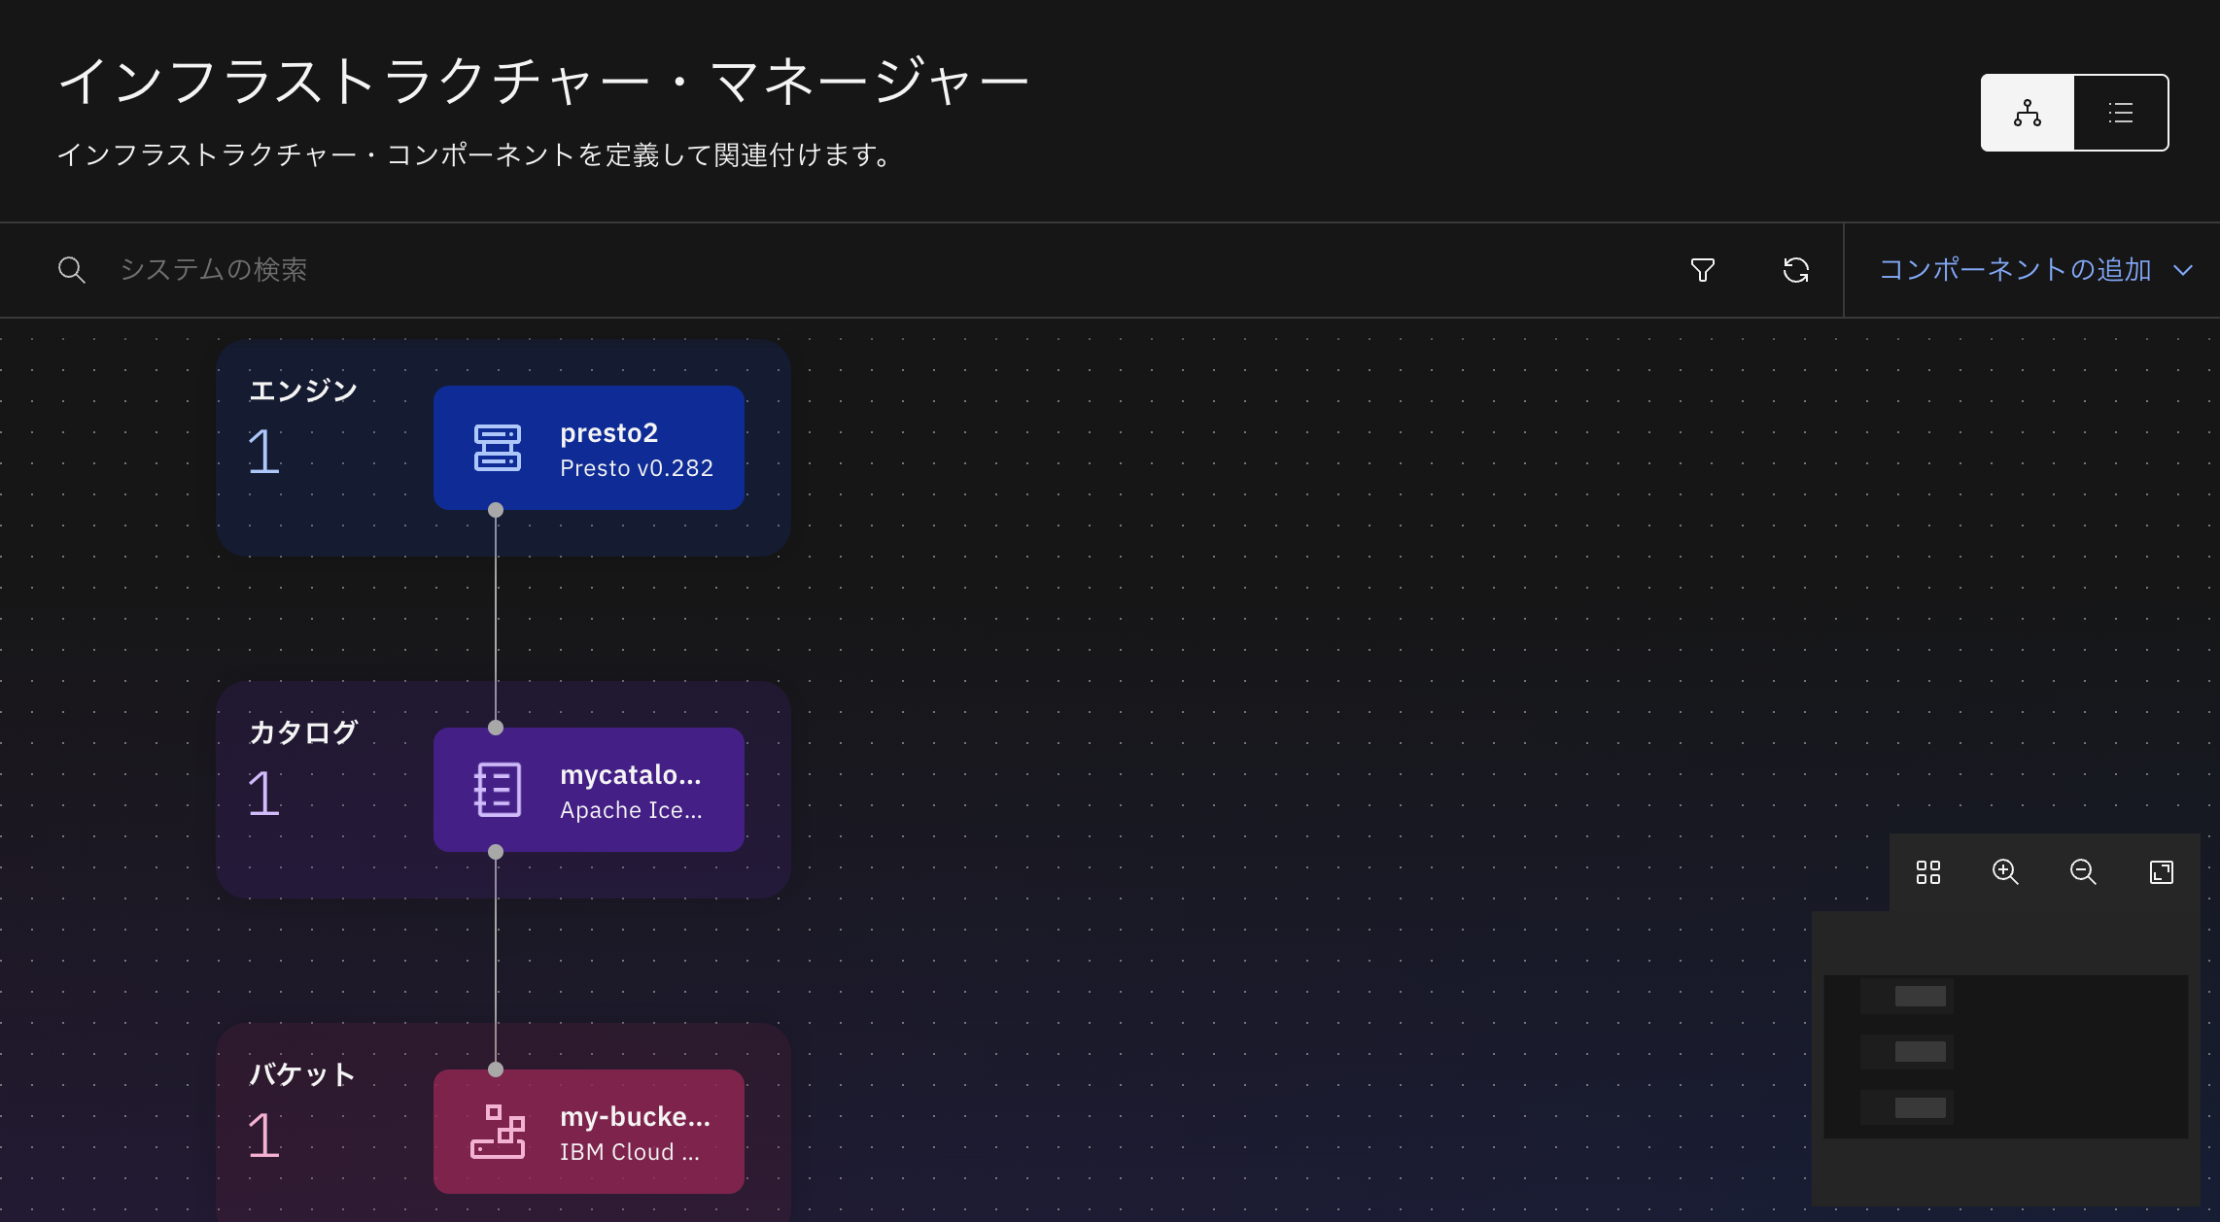Click the bucket storage icon

(497, 1132)
